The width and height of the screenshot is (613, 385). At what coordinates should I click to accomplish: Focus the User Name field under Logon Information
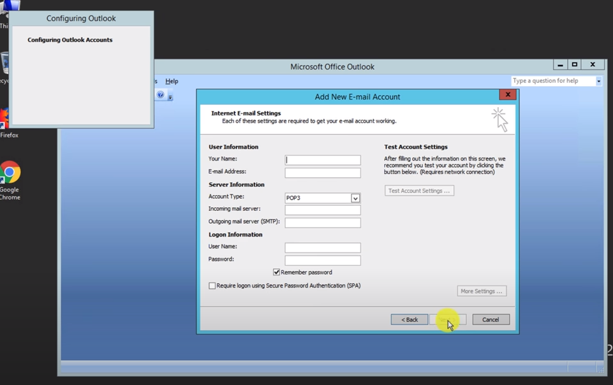(x=323, y=247)
